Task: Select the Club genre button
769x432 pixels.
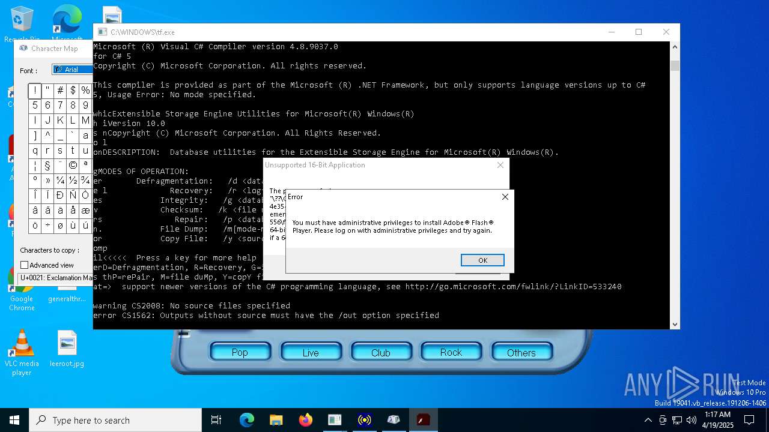Action: (381, 352)
